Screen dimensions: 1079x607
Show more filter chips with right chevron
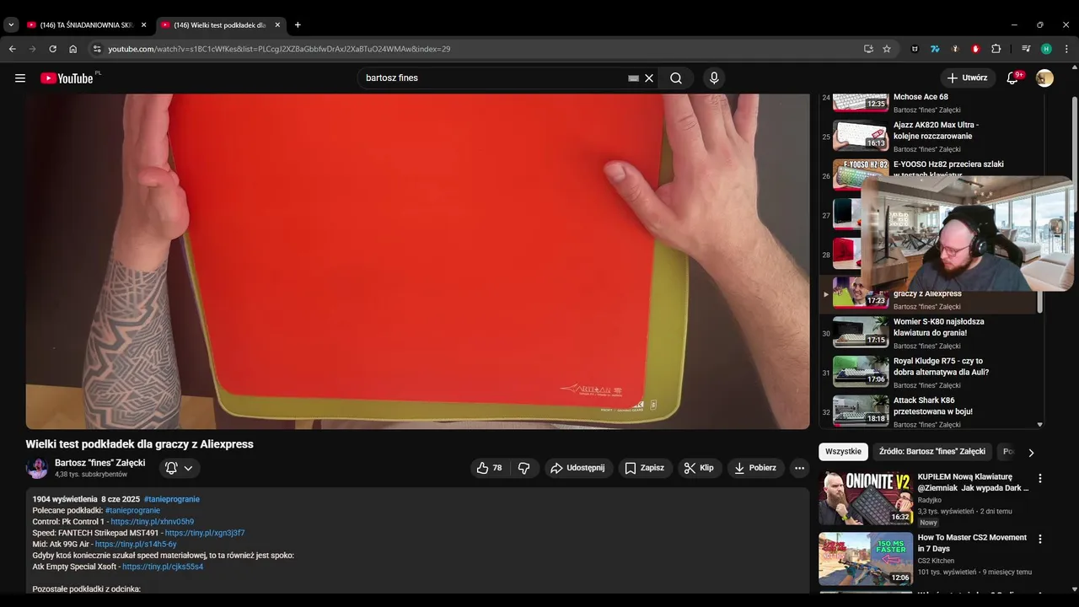(x=1030, y=452)
